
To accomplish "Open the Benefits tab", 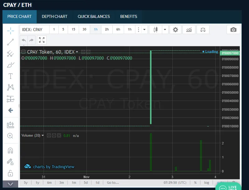I will point(129,17).
